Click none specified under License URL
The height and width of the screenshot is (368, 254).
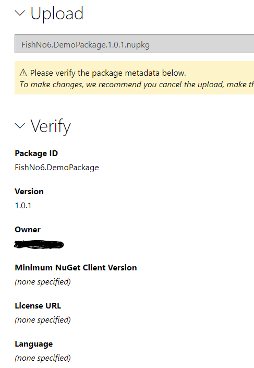point(43,320)
